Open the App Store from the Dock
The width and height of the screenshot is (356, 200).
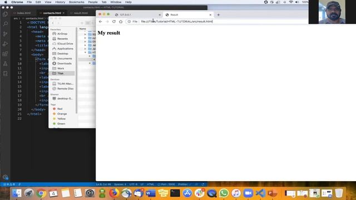tap(187, 193)
